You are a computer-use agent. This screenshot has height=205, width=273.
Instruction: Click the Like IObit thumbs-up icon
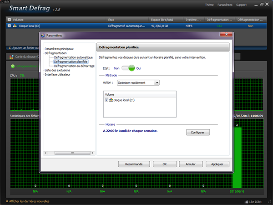click(x=246, y=201)
